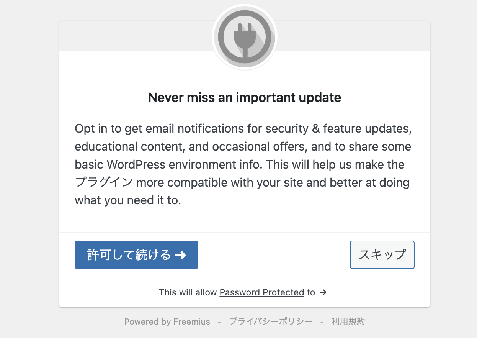Open the Password Protected link
The image size is (477, 338).
262,292
